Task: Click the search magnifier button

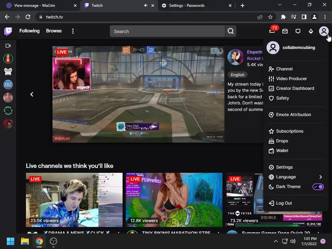Action: click(231, 31)
